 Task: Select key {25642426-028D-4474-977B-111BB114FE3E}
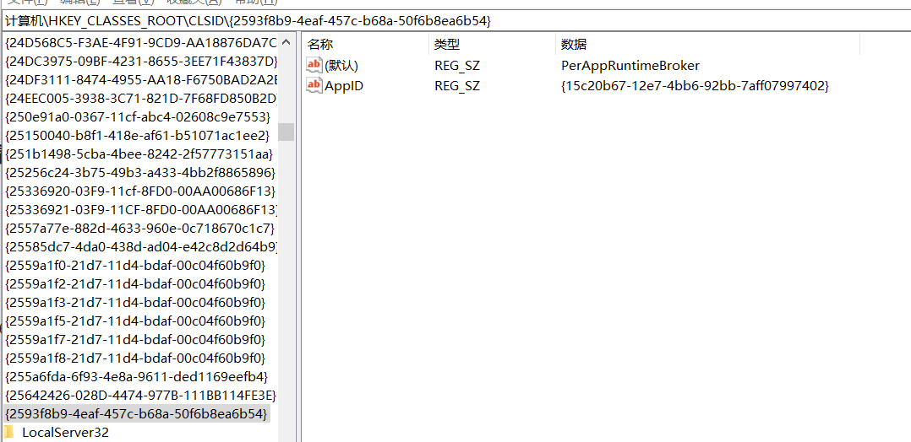(140, 396)
